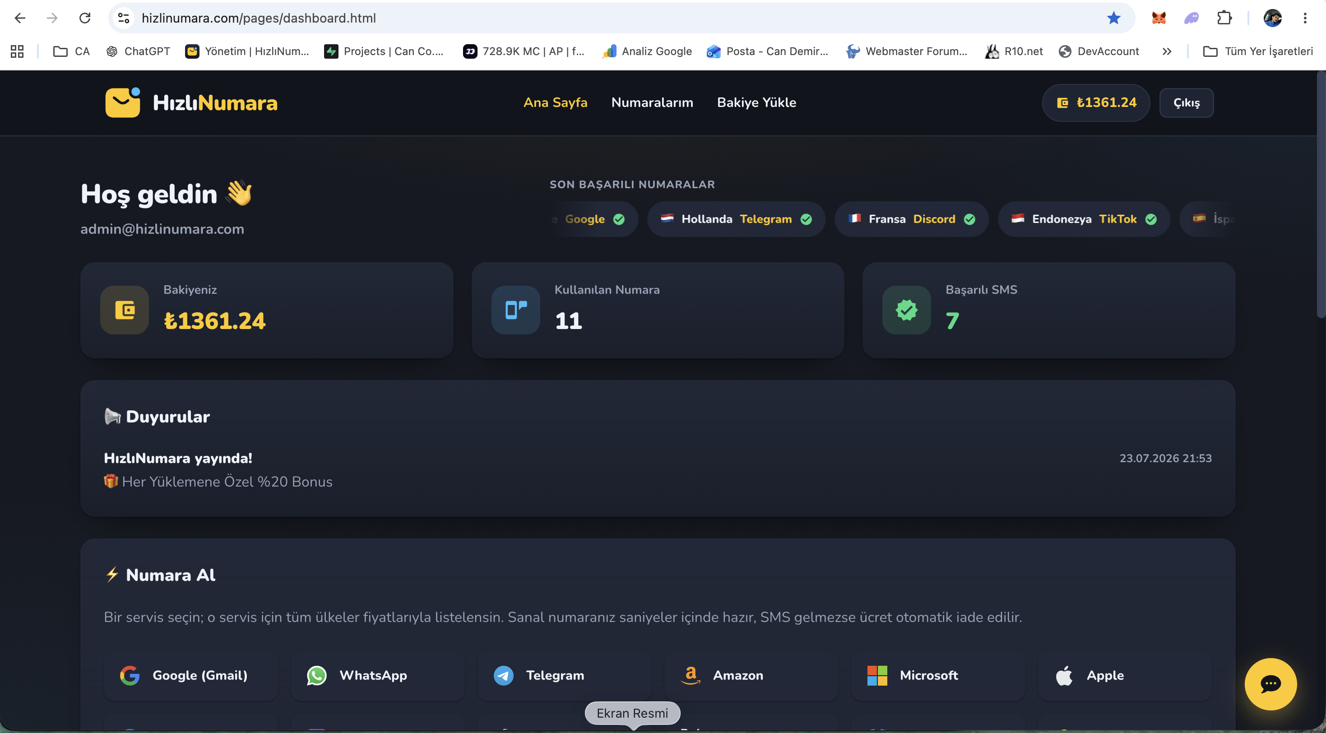Open the Projects | Can Co... bookmark
This screenshot has width=1326, height=733.
tap(384, 51)
